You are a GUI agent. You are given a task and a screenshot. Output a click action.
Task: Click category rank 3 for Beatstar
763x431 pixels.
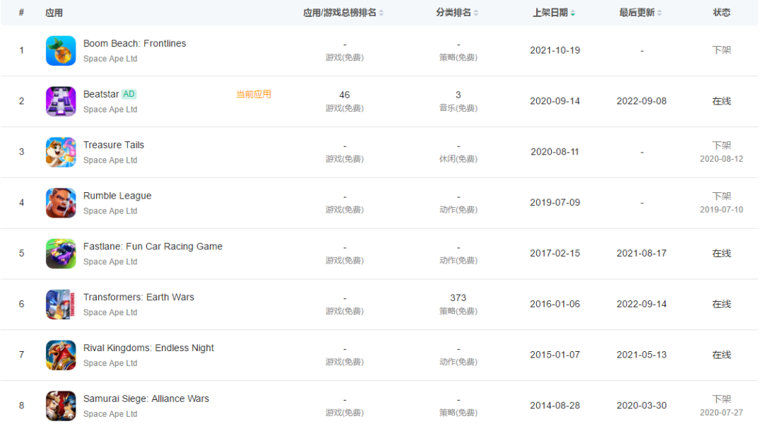pyautogui.click(x=459, y=95)
